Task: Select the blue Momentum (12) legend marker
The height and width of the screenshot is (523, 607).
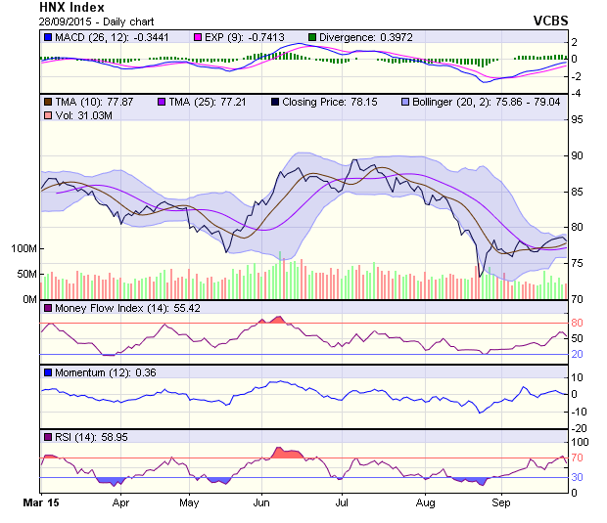Action: click(x=47, y=372)
